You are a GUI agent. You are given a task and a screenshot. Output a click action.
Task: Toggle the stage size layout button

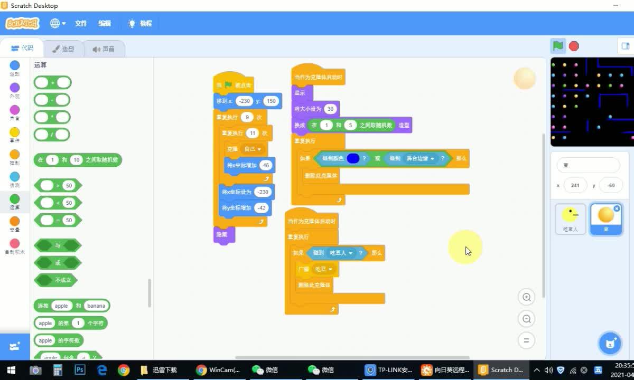click(626, 46)
